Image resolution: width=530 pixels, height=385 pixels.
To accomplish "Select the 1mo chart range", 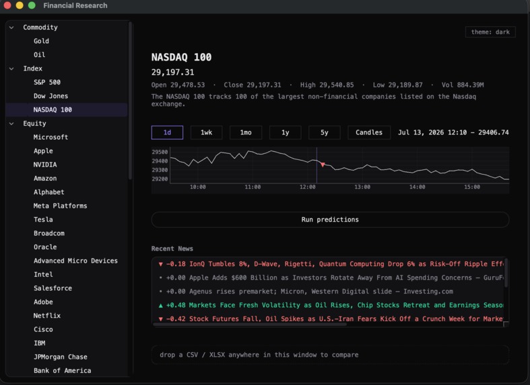I will point(246,132).
